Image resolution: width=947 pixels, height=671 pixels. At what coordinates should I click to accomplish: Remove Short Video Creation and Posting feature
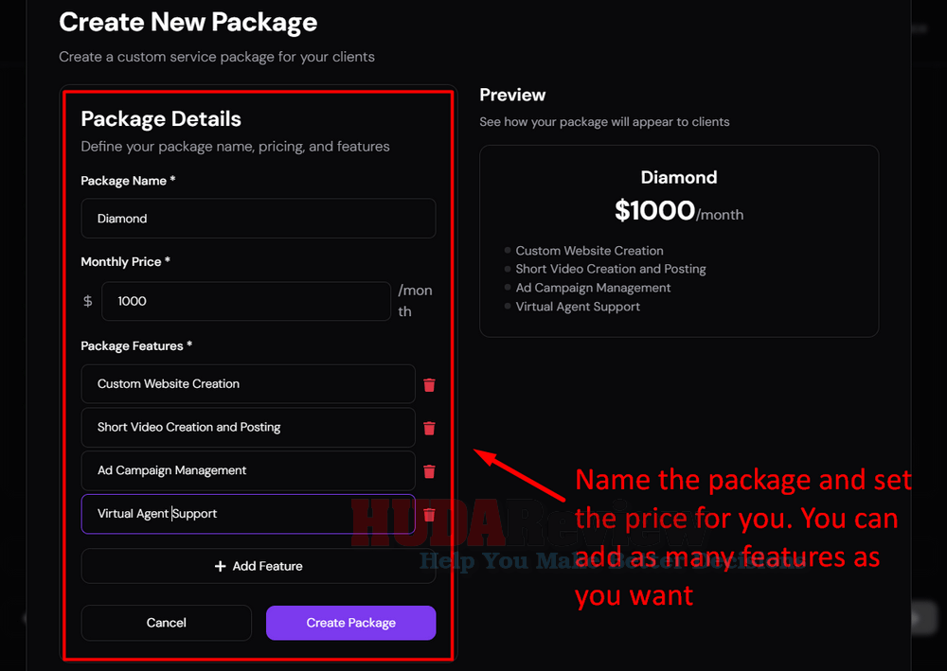pos(429,429)
